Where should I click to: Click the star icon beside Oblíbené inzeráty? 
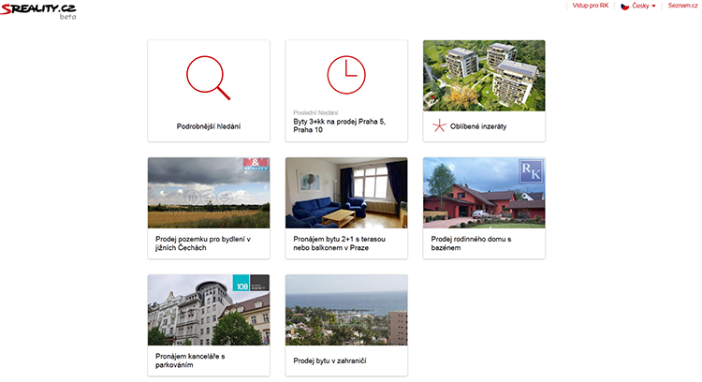point(437,125)
